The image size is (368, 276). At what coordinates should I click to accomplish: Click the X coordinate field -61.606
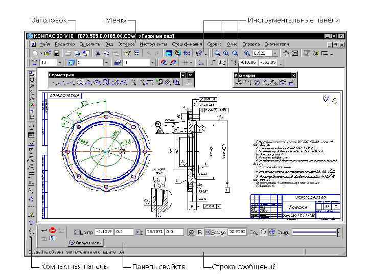[248, 62]
